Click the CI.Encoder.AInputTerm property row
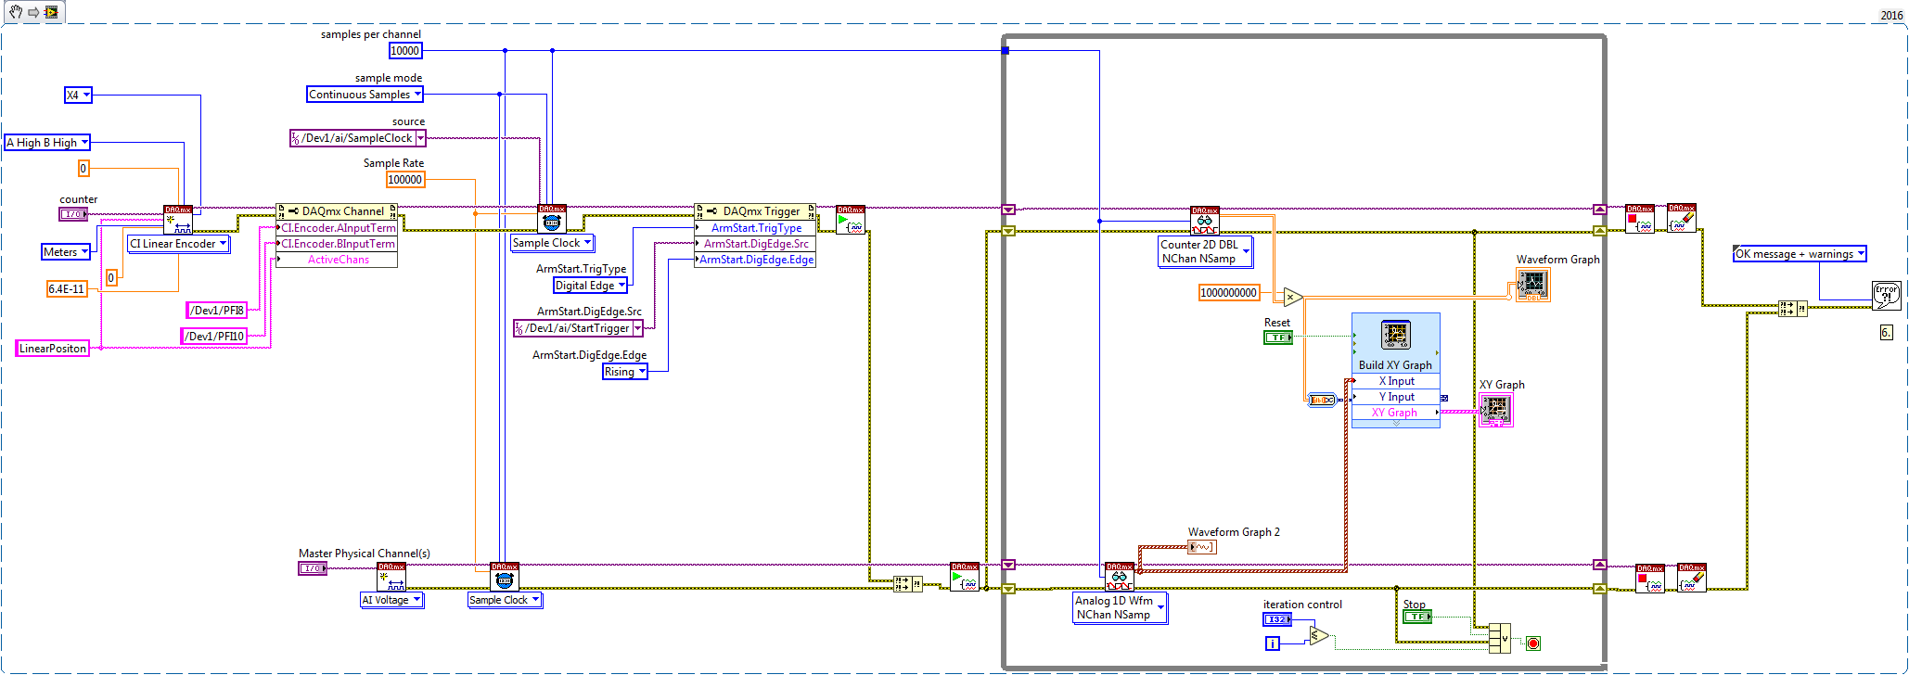 [337, 227]
